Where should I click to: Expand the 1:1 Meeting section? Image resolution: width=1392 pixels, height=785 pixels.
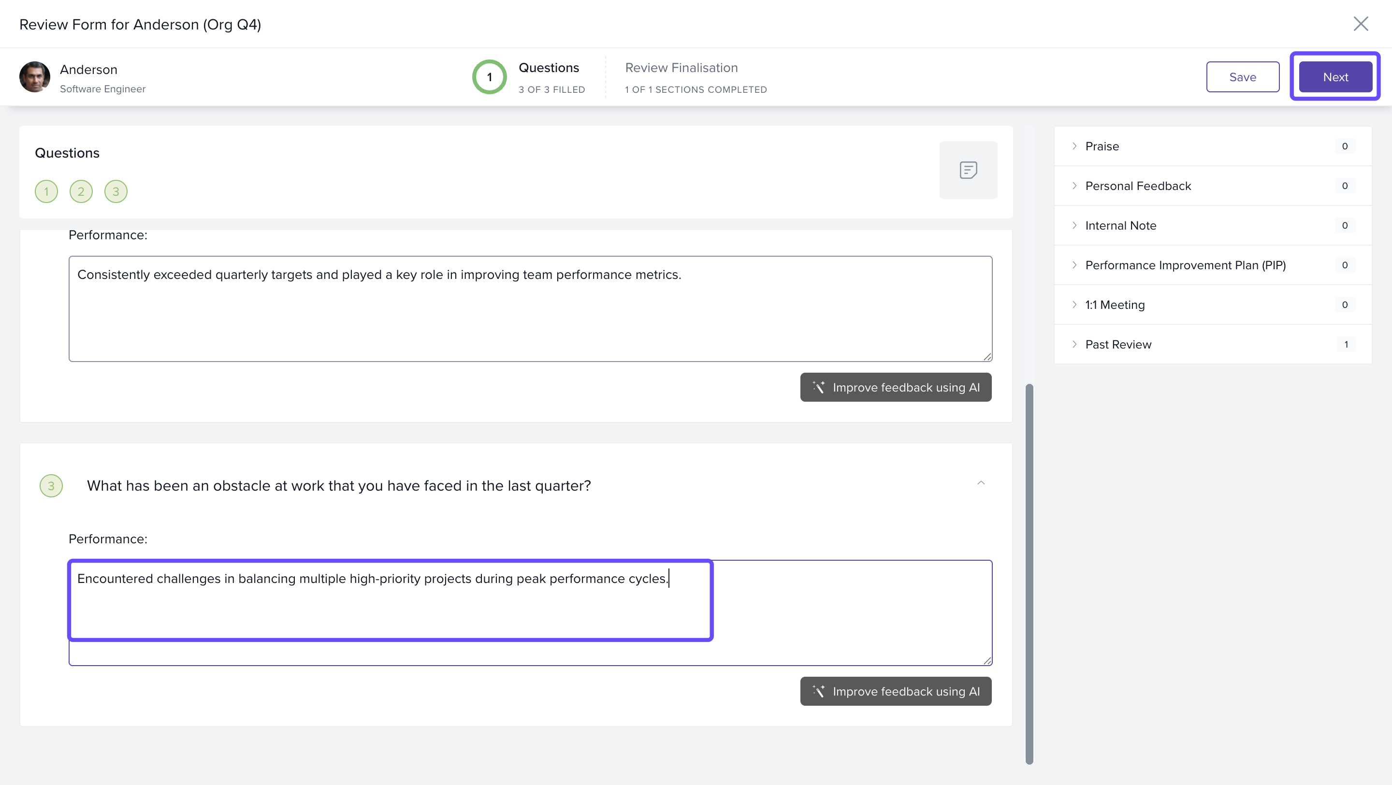[1114, 305]
